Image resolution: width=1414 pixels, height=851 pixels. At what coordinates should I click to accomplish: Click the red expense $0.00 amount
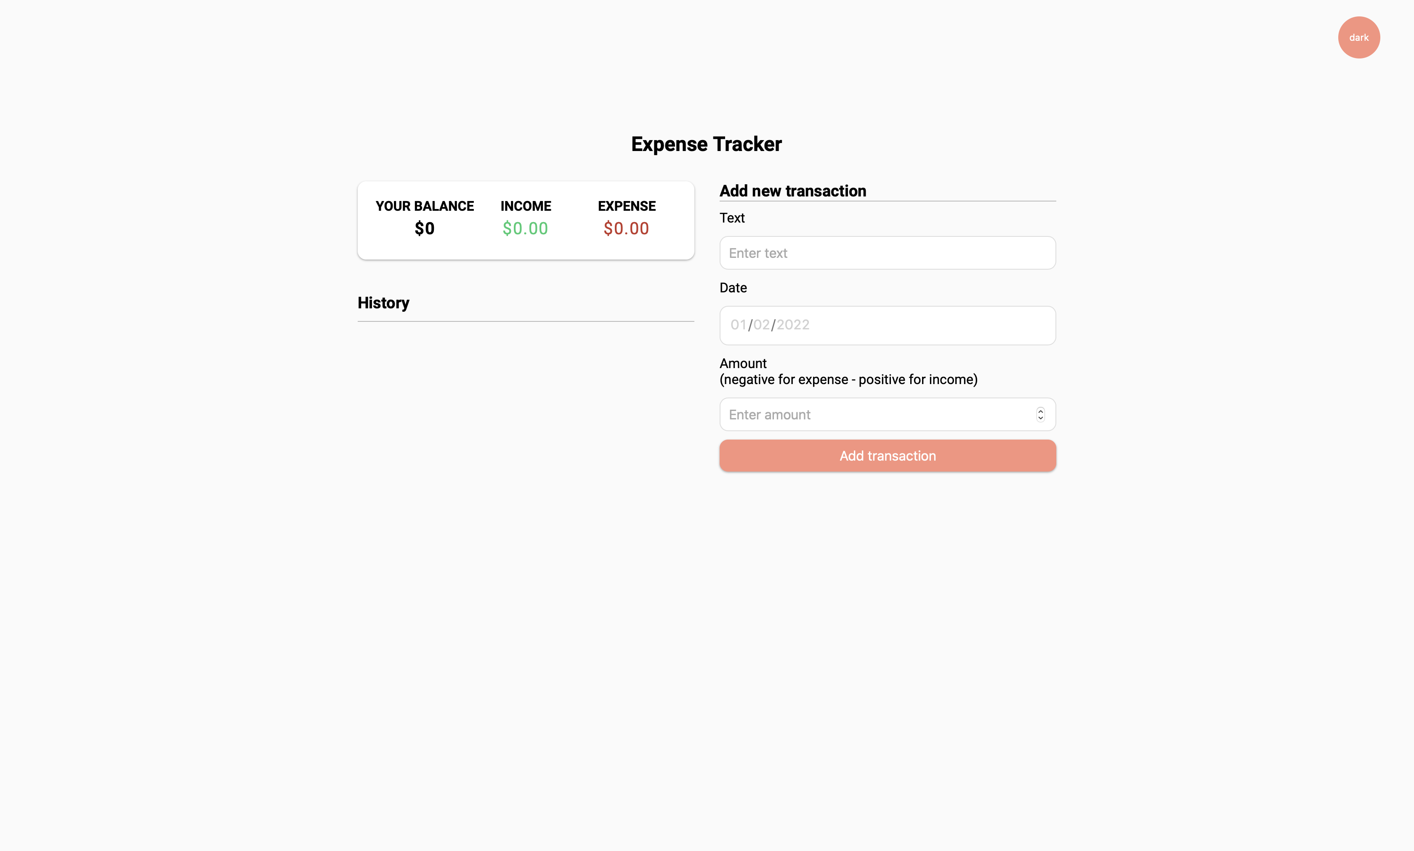[x=626, y=229]
